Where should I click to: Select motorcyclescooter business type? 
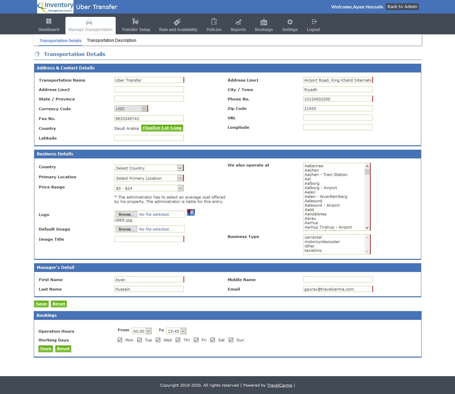(322, 242)
